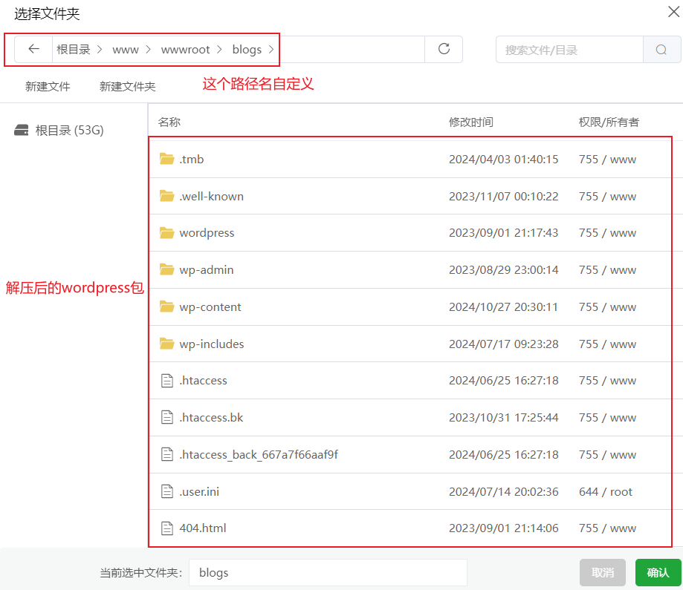
Task: Click the .tmb folder icon
Action: point(166,159)
